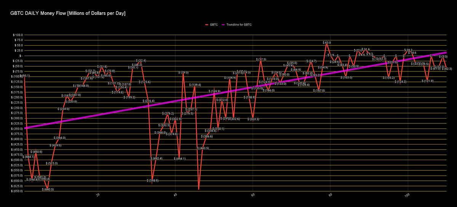Click the '$ (104.9)' data label
457x207 pixels.
(x=230, y=78)
